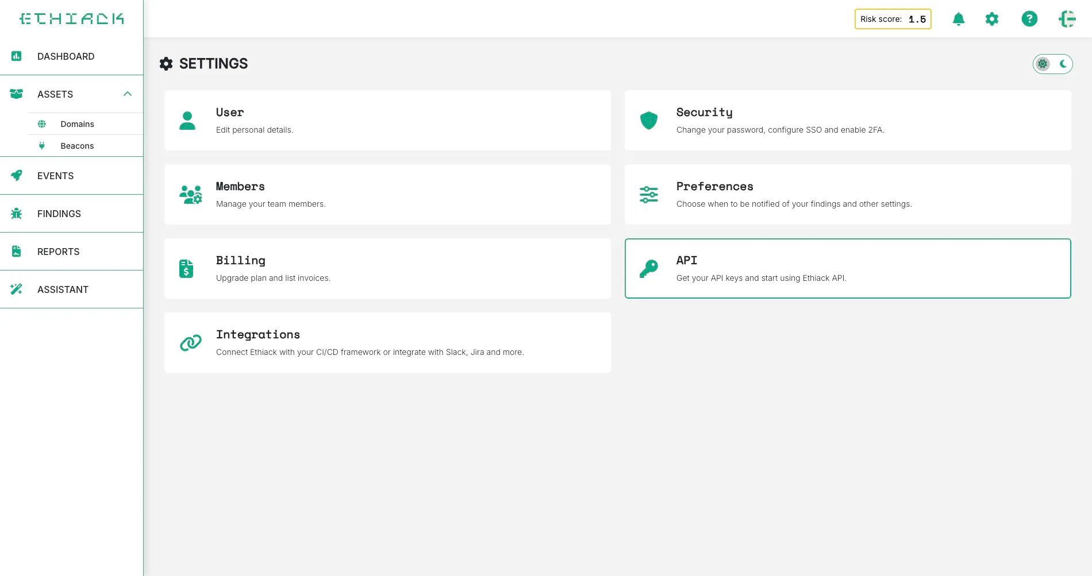Click the Billing invoice icon
Viewport: 1092px width, 576px height.
pos(186,268)
